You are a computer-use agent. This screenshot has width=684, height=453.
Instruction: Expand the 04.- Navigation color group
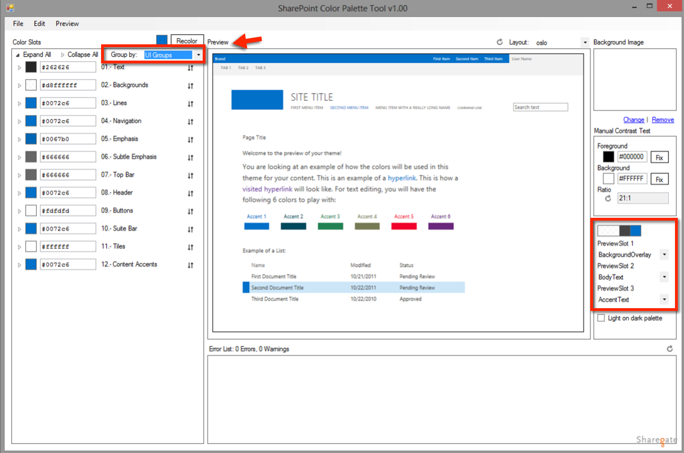(x=19, y=122)
